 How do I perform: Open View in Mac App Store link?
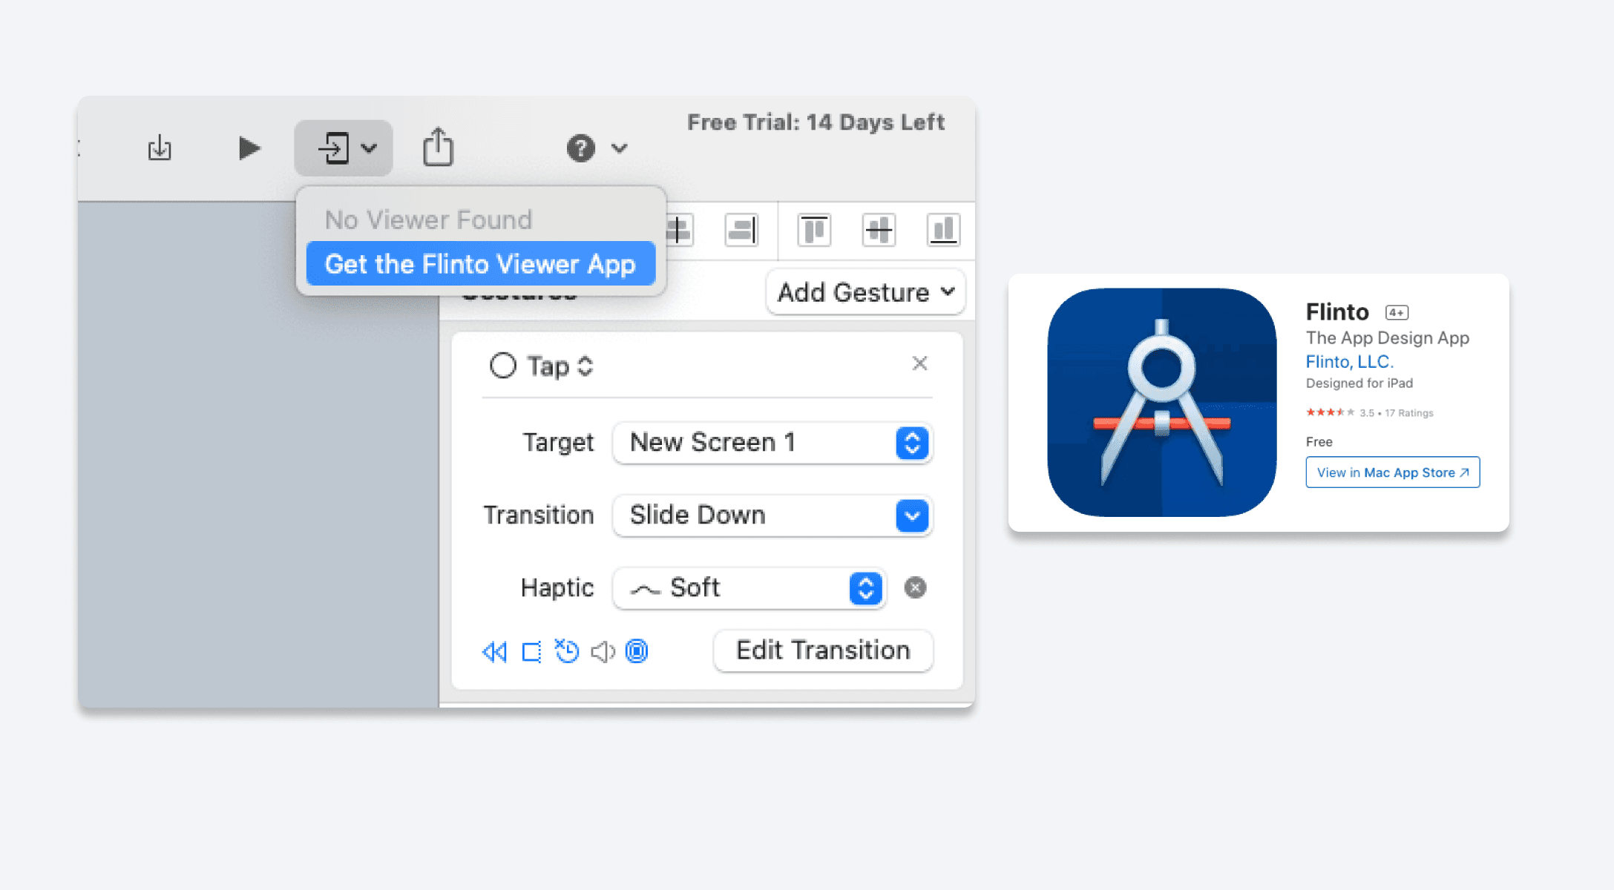point(1392,472)
